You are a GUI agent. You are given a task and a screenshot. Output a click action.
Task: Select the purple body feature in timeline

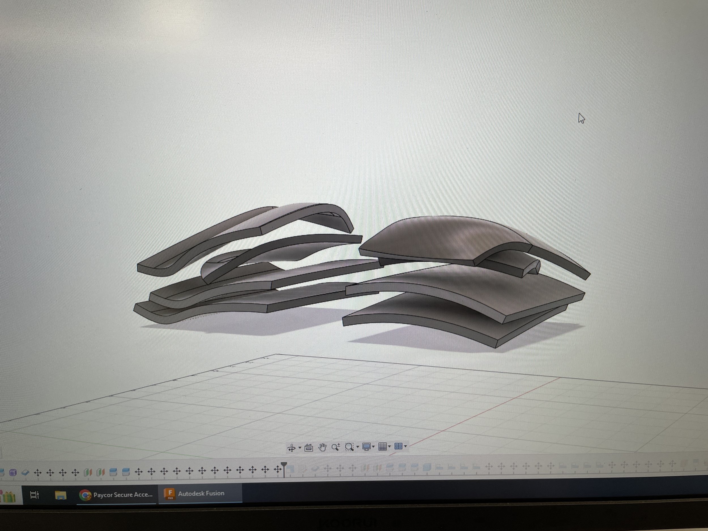pyautogui.click(x=13, y=472)
